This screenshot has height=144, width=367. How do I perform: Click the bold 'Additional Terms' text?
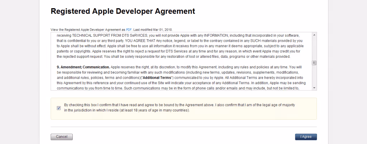[158, 77]
